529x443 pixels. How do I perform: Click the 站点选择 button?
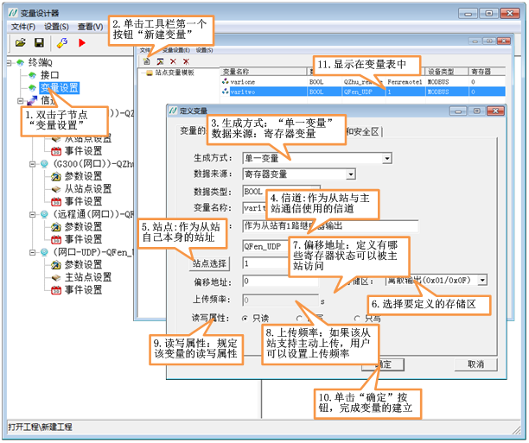(x=209, y=263)
